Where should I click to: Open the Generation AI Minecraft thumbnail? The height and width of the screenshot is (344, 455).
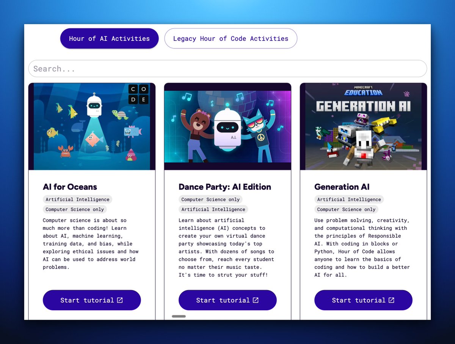coord(363,126)
